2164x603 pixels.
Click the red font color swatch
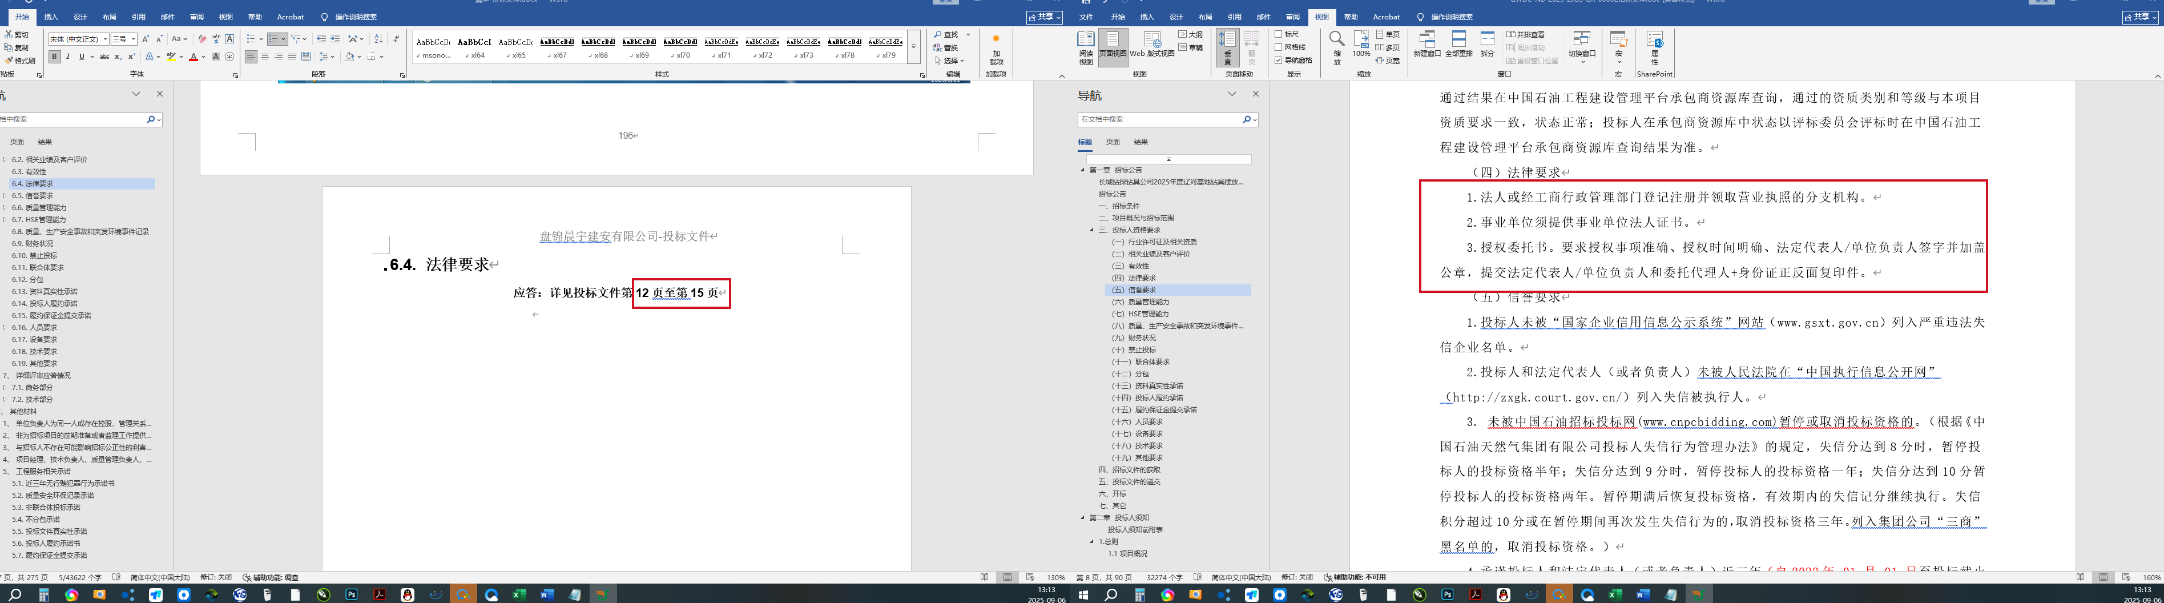(193, 57)
